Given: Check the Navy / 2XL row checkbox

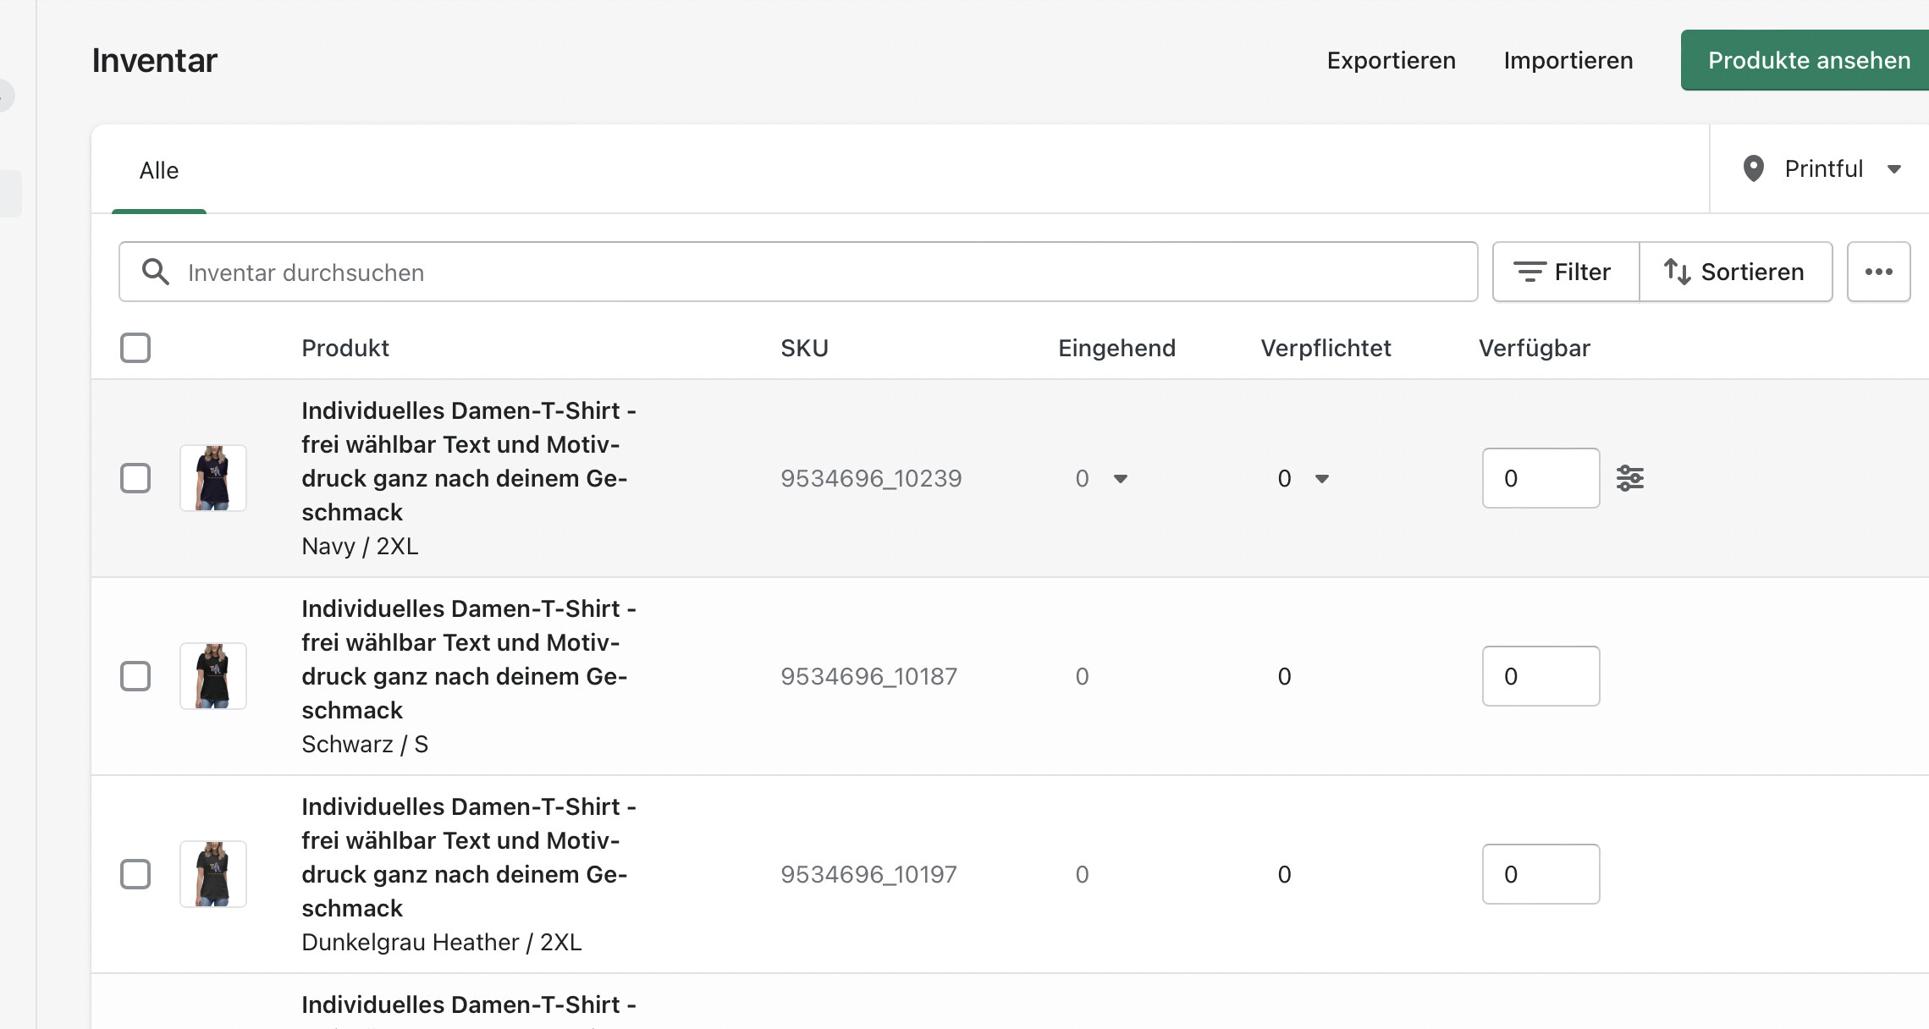Looking at the screenshot, I should pyautogui.click(x=135, y=478).
